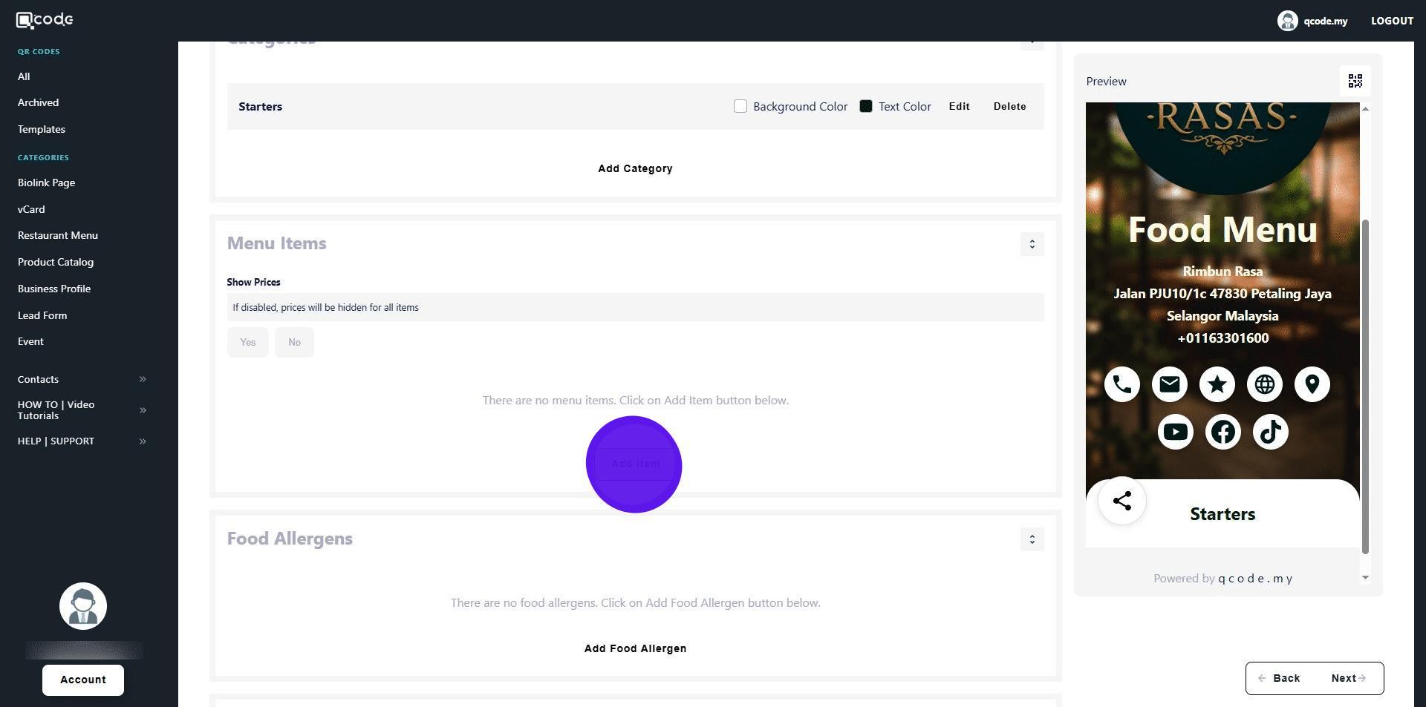Screen dimensions: 1426x707
Task: Show the QR code preview icon
Action: 1355,81
